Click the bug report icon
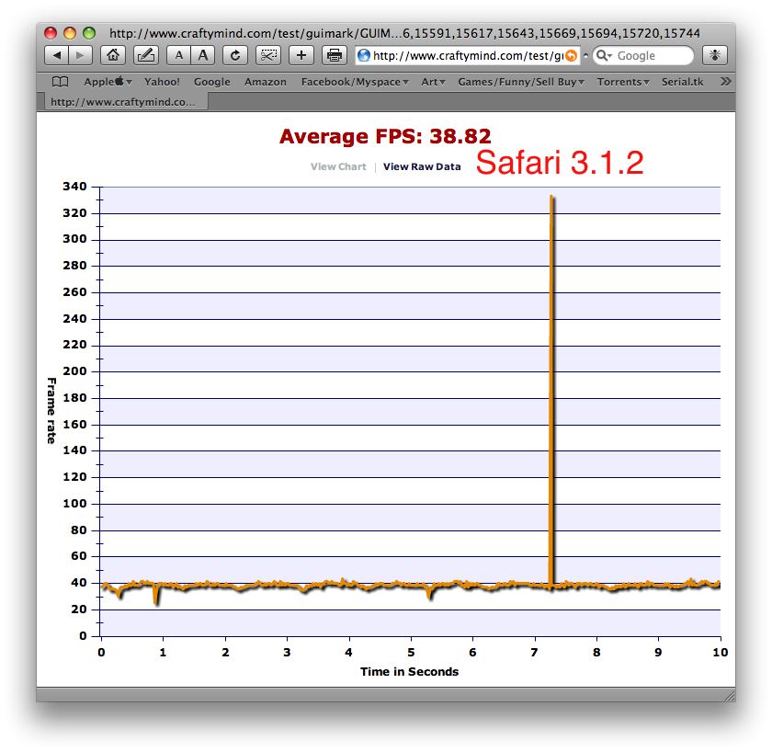Viewport: 772px width, 752px height. coord(714,56)
